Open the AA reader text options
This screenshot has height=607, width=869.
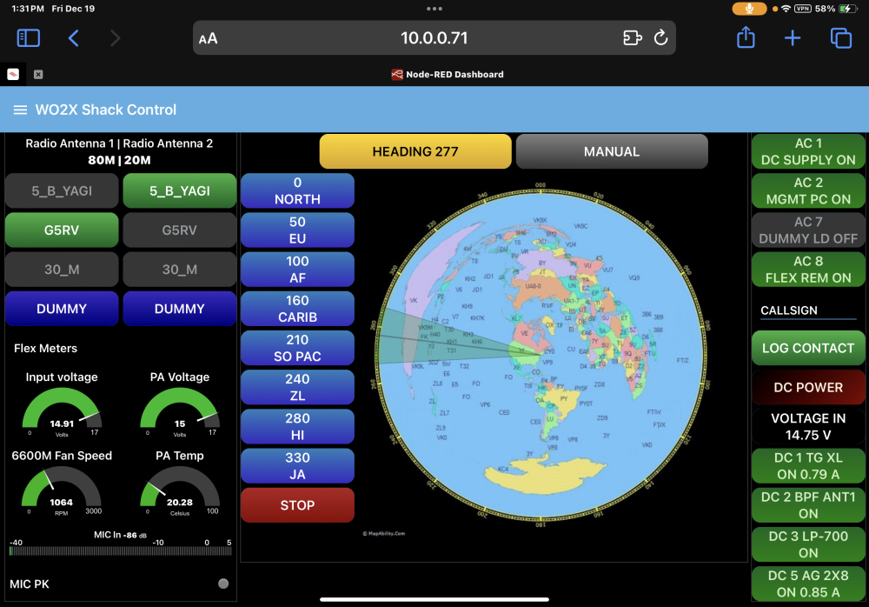pos(208,39)
